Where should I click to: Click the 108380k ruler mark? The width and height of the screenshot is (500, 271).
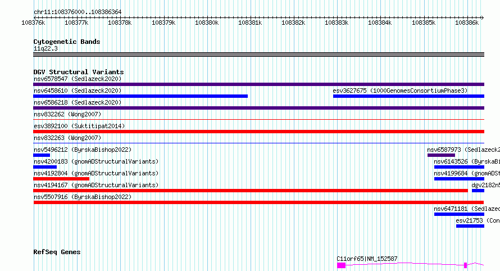[x=207, y=22]
